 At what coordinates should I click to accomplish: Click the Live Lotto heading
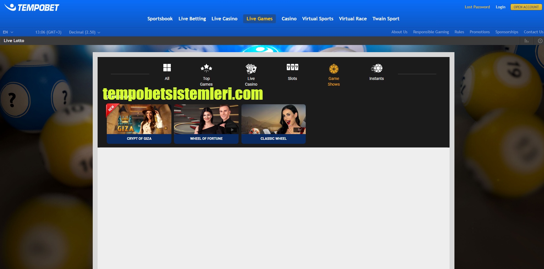coord(14,41)
